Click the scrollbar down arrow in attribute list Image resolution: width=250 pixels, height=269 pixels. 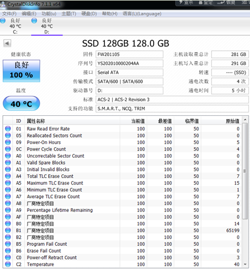point(245,264)
